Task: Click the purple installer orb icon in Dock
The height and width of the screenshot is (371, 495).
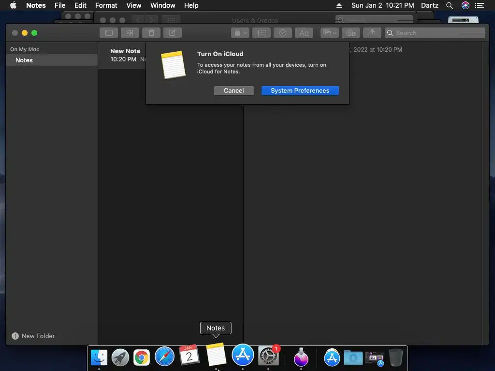Action: (x=301, y=357)
